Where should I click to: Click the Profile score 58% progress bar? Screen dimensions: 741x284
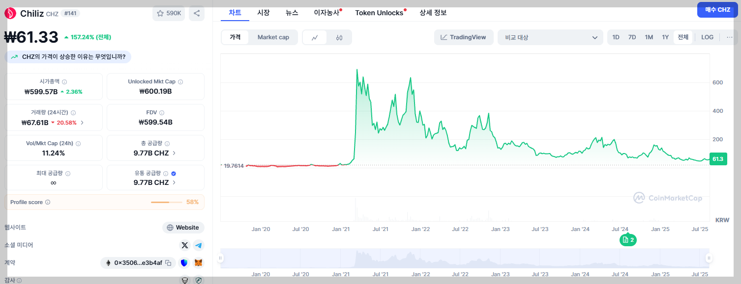(167, 202)
